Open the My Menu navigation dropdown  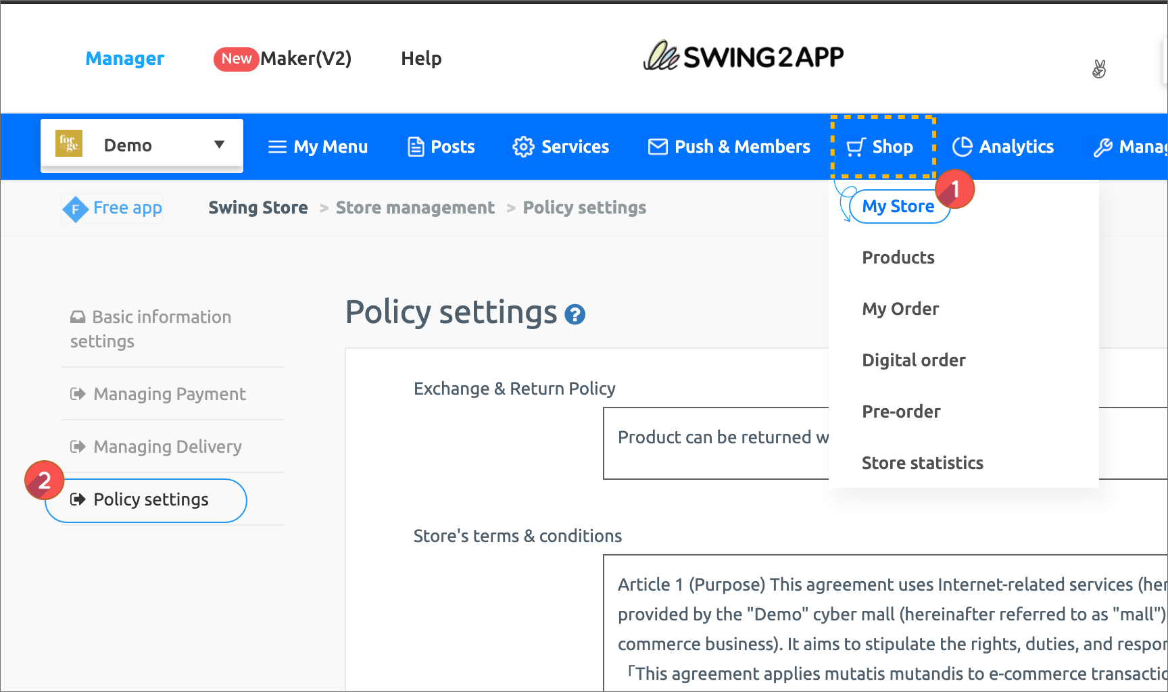(x=318, y=147)
